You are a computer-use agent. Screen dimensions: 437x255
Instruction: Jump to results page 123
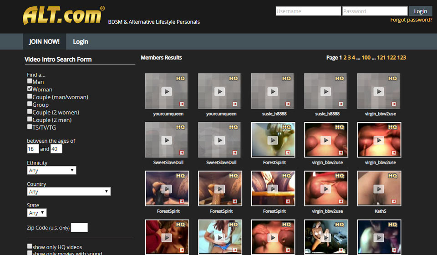point(401,58)
